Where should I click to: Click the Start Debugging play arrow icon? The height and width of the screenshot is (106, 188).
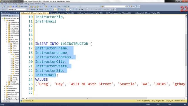[68, 6]
